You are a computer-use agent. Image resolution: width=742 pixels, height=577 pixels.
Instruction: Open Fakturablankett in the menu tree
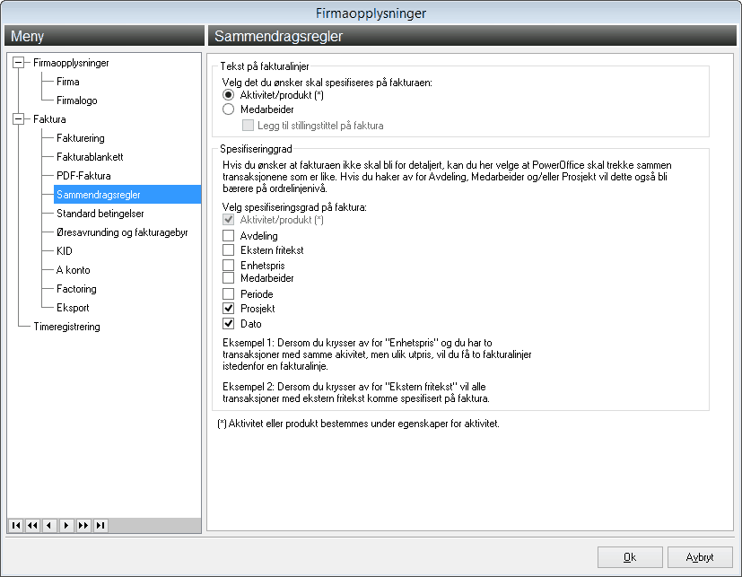click(x=90, y=157)
